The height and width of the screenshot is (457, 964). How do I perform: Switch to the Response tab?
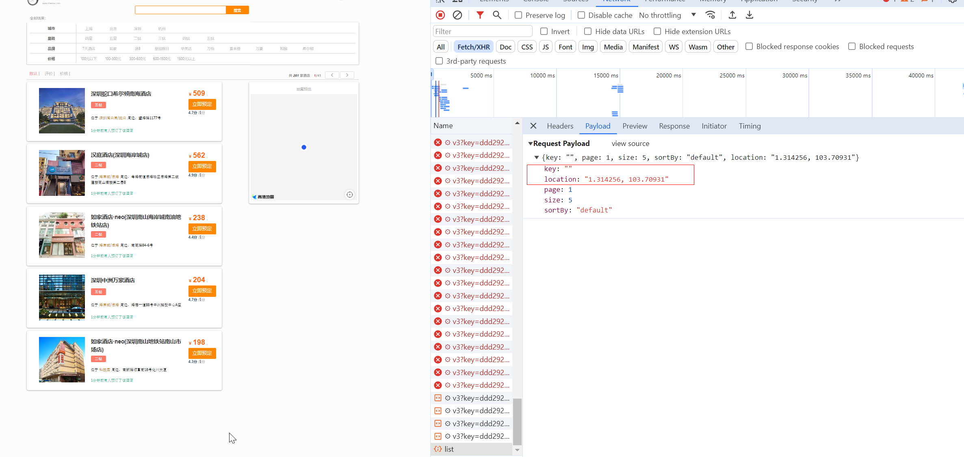[x=674, y=126]
